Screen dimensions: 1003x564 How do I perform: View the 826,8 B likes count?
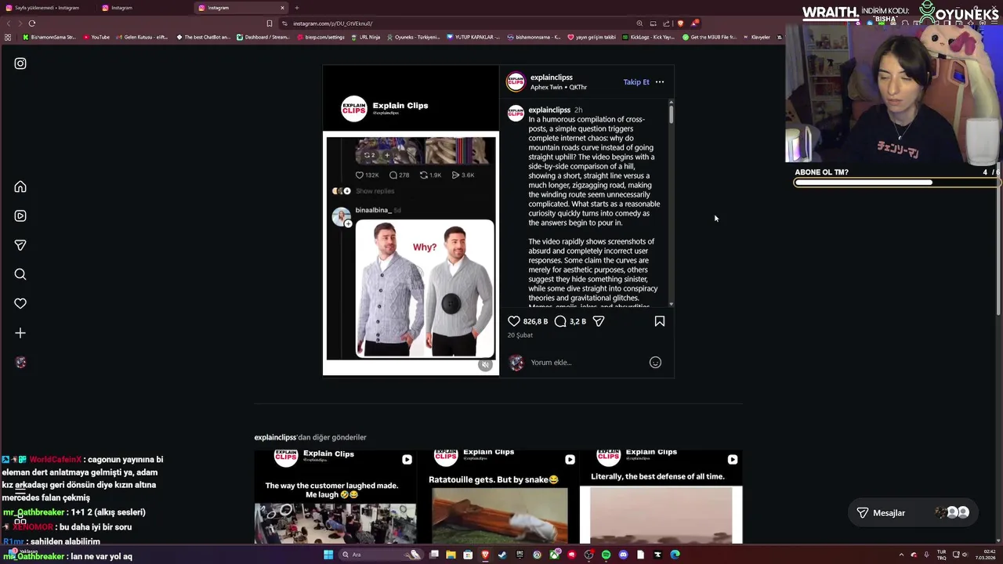(536, 321)
